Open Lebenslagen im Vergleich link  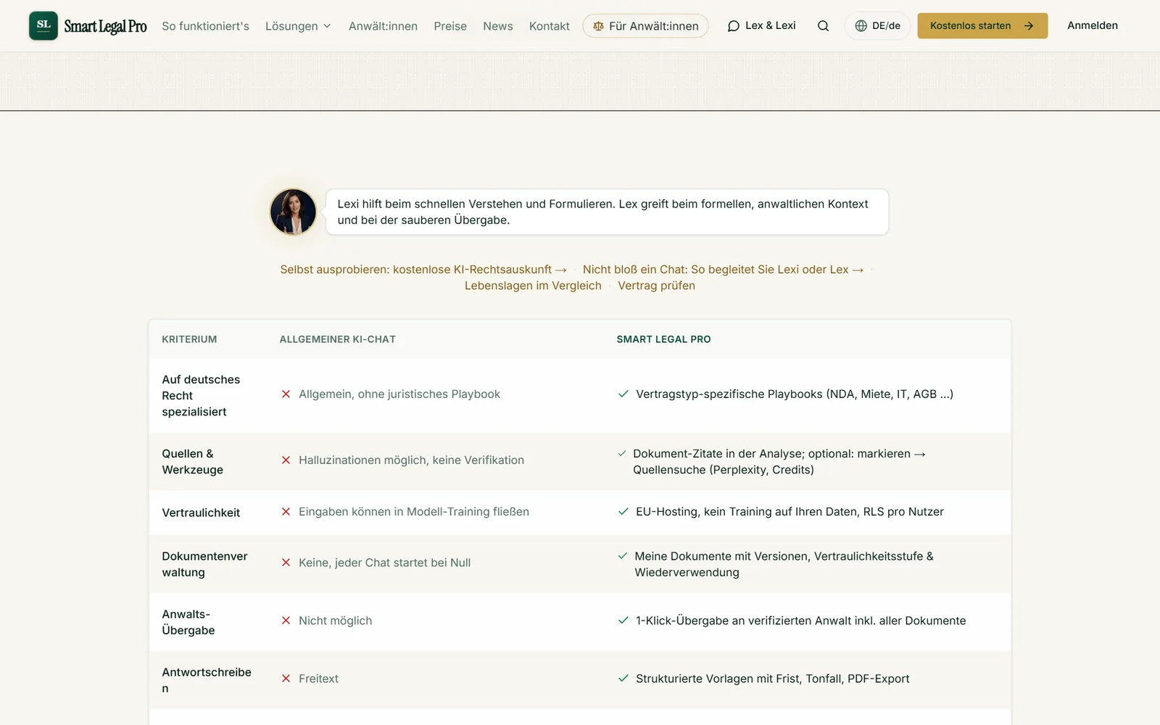click(533, 286)
